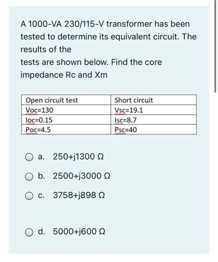Image resolution: width=218 pixels, height=262 pixels.
Task: Click the option letter 'd.' label
Action: [41, 231]
